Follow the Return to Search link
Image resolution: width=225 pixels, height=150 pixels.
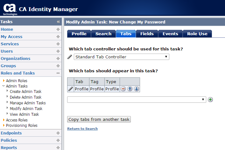(82, 129)
